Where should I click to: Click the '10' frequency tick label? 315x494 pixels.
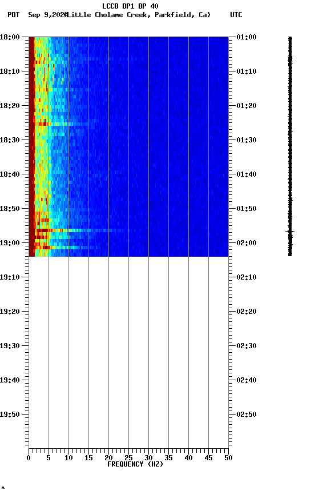[68, 458]
